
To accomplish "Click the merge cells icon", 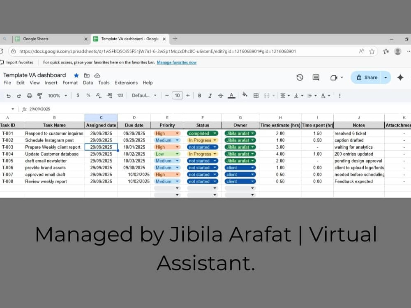I will (267, 96).
